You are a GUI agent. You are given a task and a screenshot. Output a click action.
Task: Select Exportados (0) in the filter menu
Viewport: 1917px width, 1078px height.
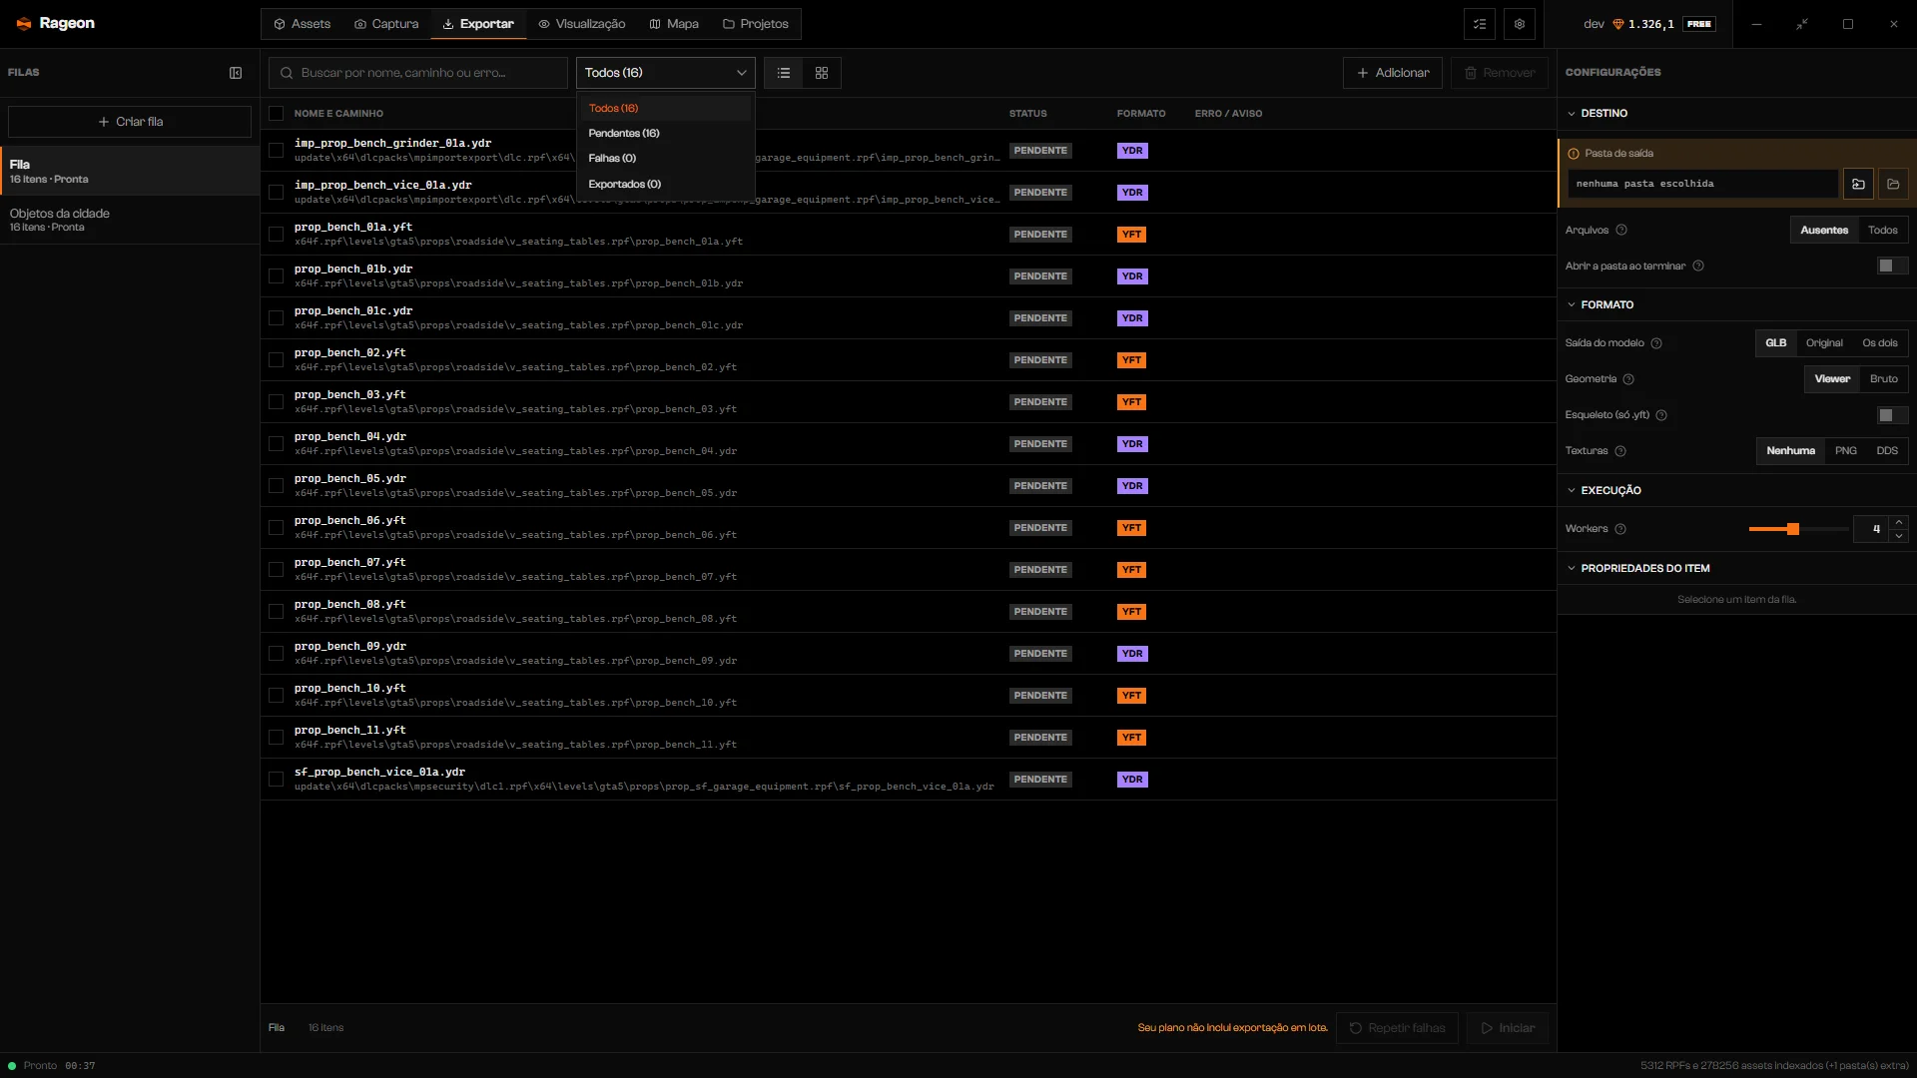tap(666, 185)
